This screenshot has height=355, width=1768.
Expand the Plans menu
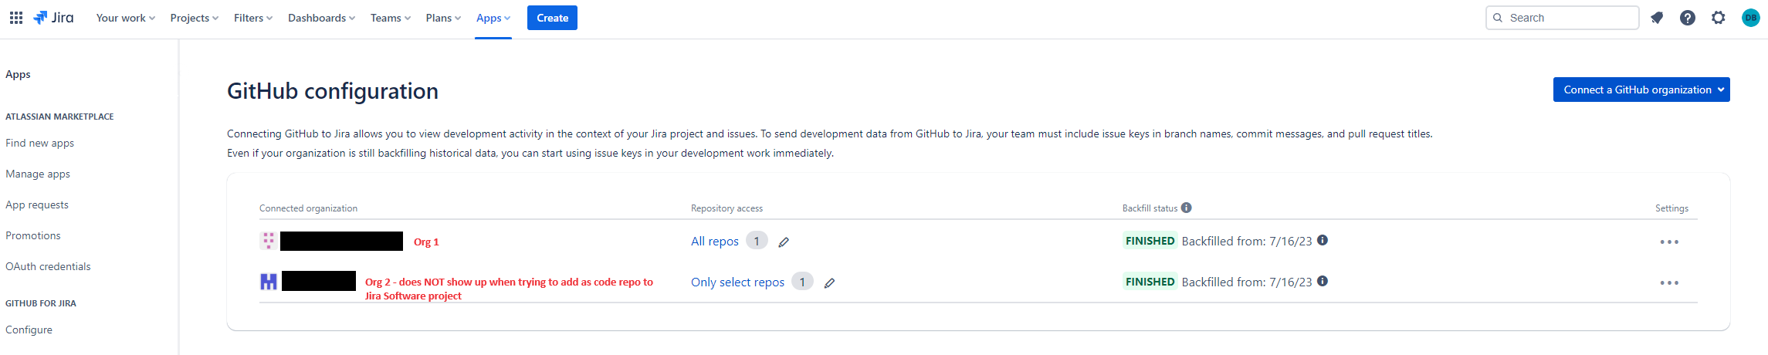point(443,18)
